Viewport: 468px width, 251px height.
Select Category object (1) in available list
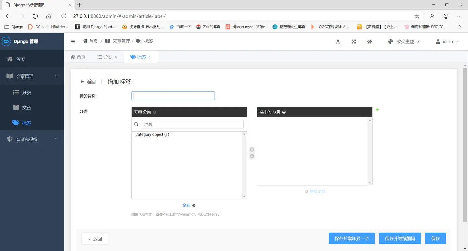click(152, 134)
